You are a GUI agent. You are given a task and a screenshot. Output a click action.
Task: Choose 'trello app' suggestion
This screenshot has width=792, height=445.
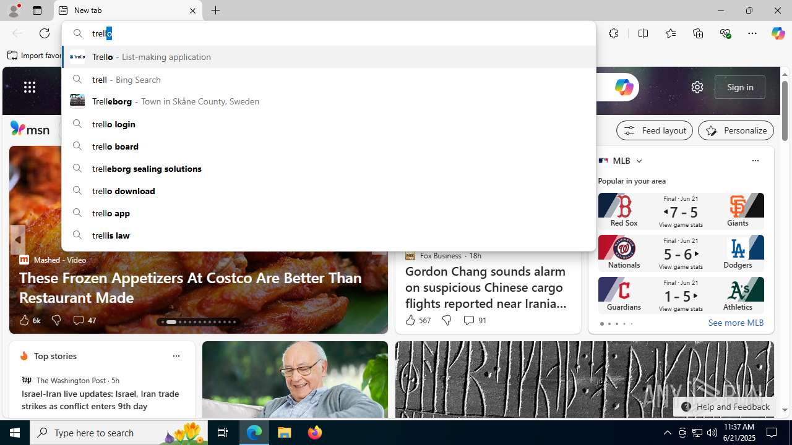coord(329,213)
